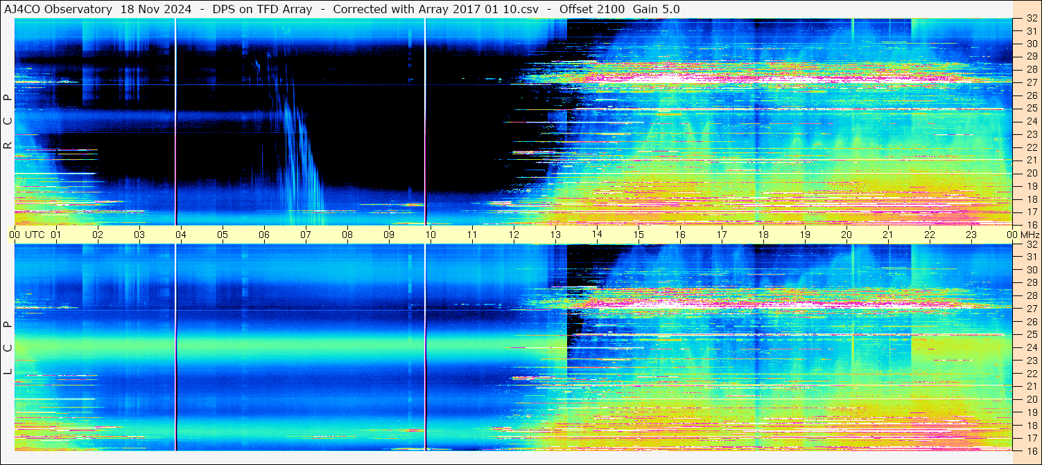Click hour label "13" on UTC axis
The height and width of the screenshot is (465, 1042).
[555, 235]
